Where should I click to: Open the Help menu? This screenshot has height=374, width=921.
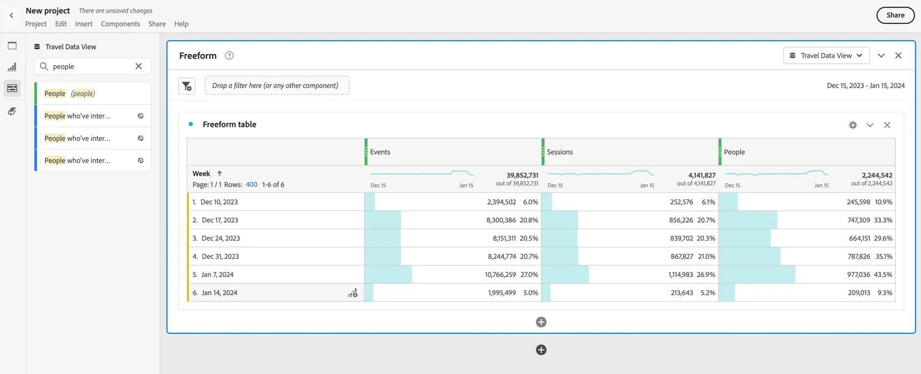pos(181,24)
